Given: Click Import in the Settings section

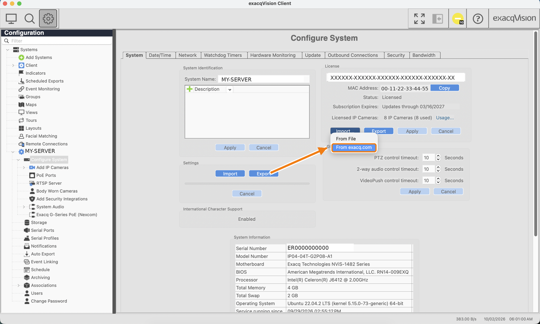Looking at the screenshot, I should (230, 174).
